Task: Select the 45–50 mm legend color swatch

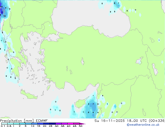Action: 77,124
